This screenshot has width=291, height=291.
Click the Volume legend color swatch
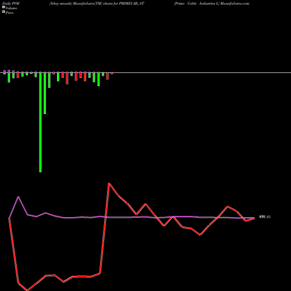tap(3, 8)
